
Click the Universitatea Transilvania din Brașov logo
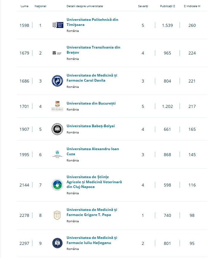click(57, 53)
